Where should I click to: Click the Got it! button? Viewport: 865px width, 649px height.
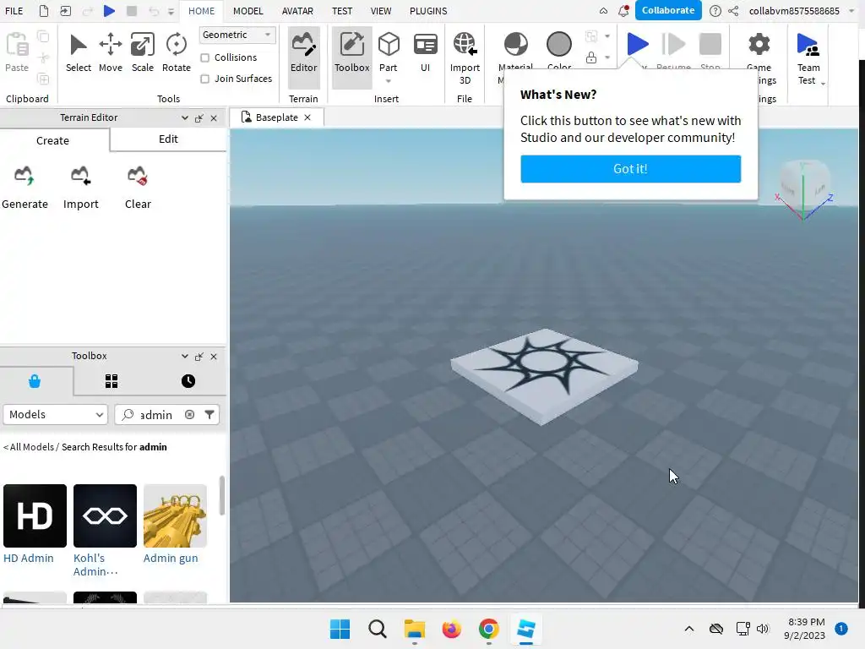630,168
